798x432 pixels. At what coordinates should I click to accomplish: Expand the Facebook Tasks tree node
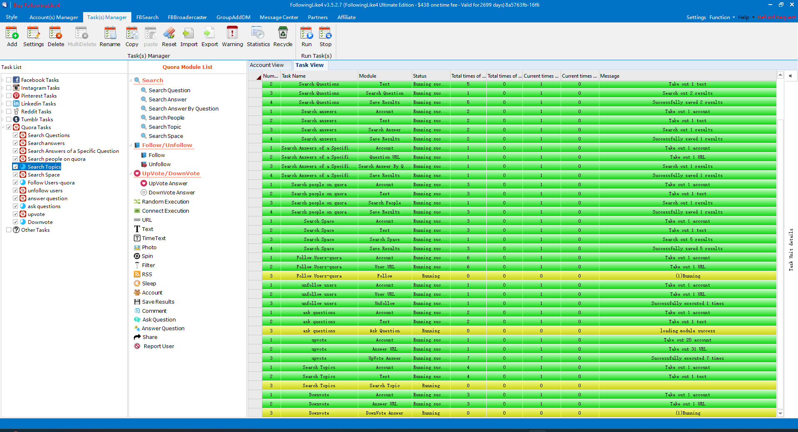coord(3,80)
